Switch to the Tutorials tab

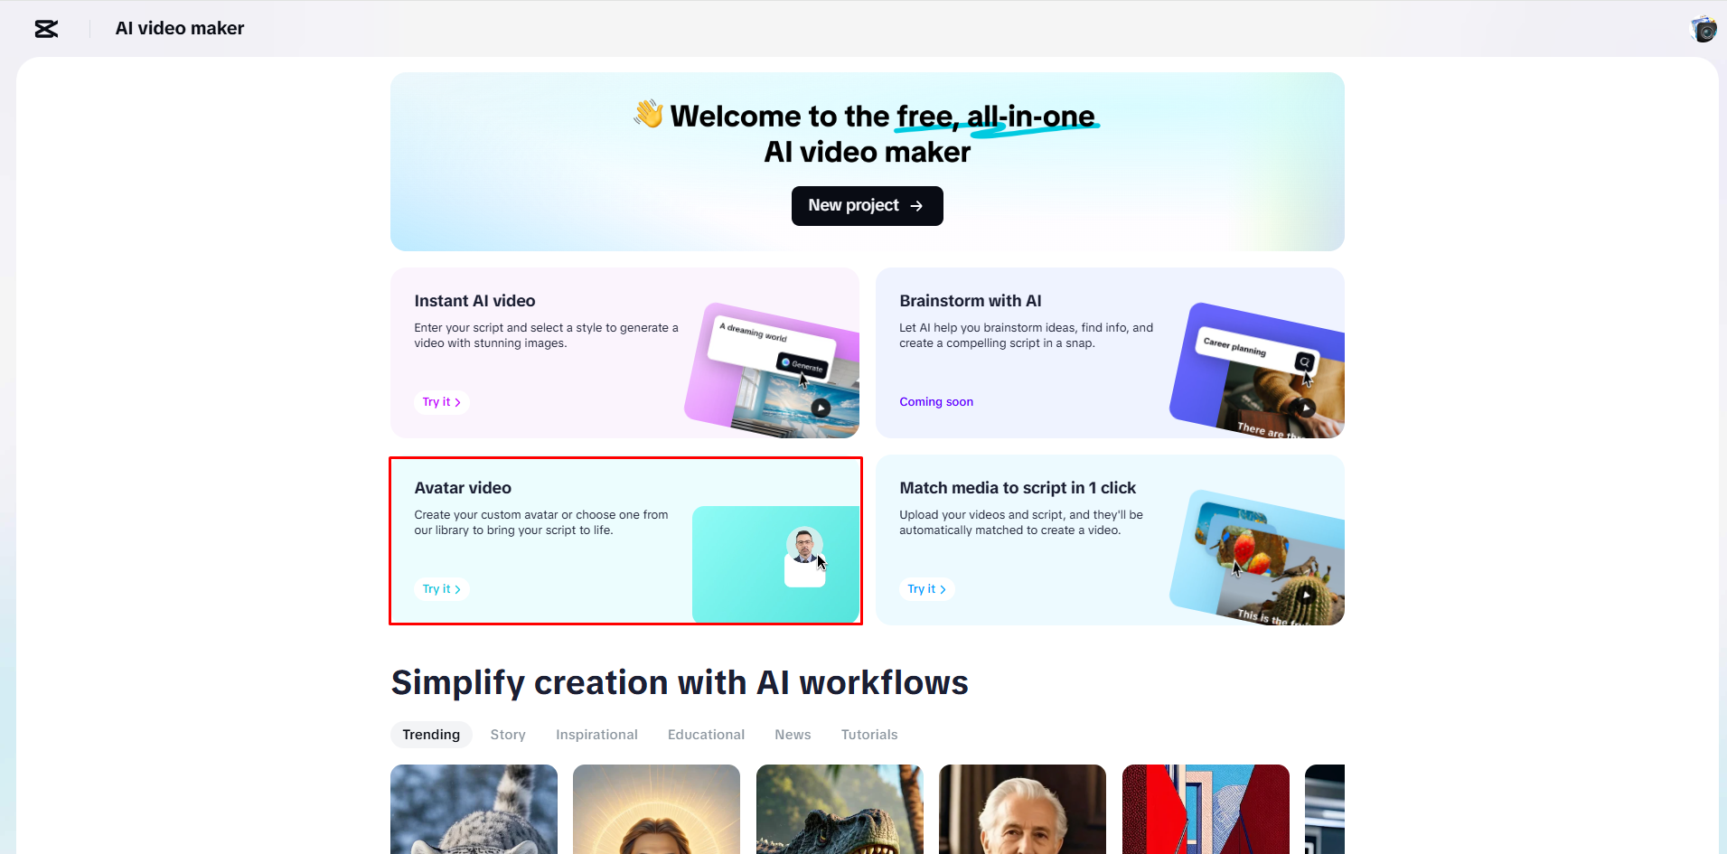tap(868, 735)
